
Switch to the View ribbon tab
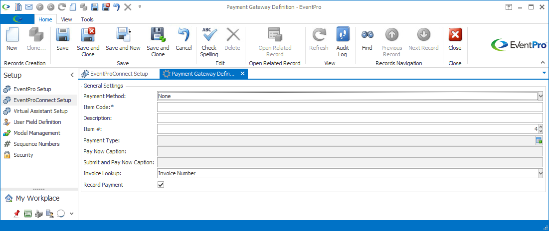[x=66, y=19]
